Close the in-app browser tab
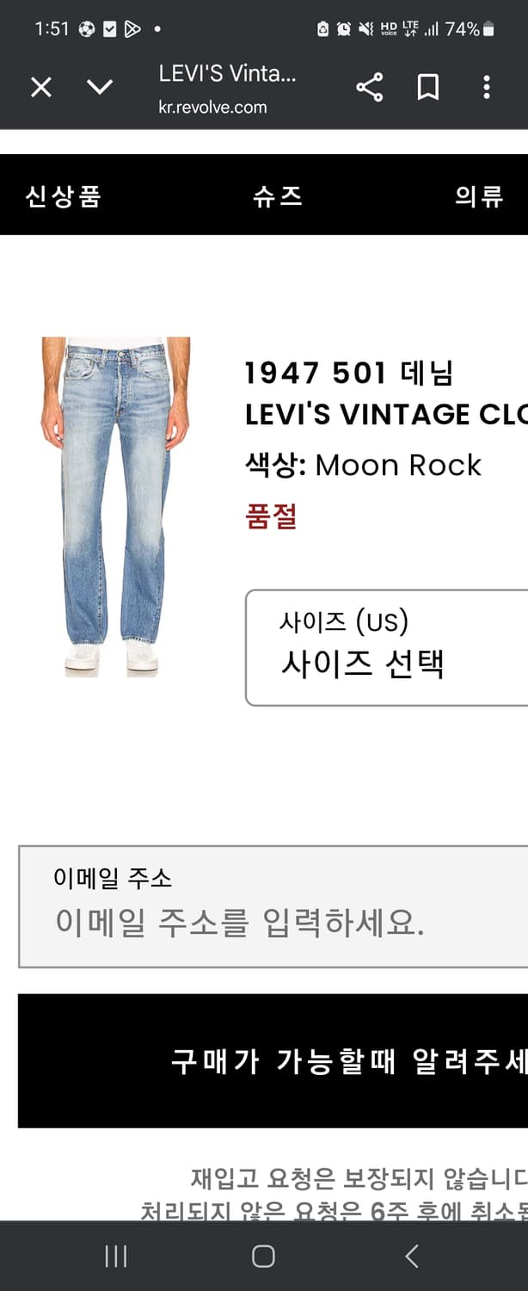 point(41,87)
